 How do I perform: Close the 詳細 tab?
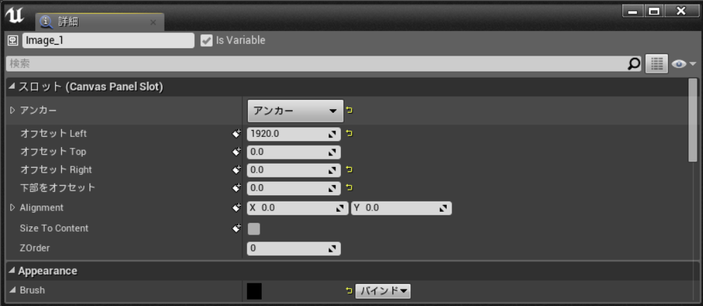(x=153, y=22)
